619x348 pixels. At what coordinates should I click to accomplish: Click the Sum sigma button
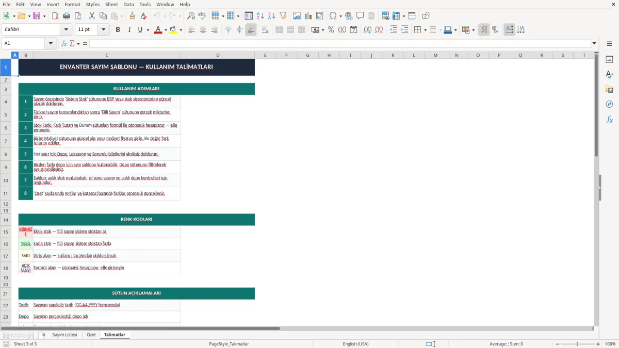(x=72, y=43)
